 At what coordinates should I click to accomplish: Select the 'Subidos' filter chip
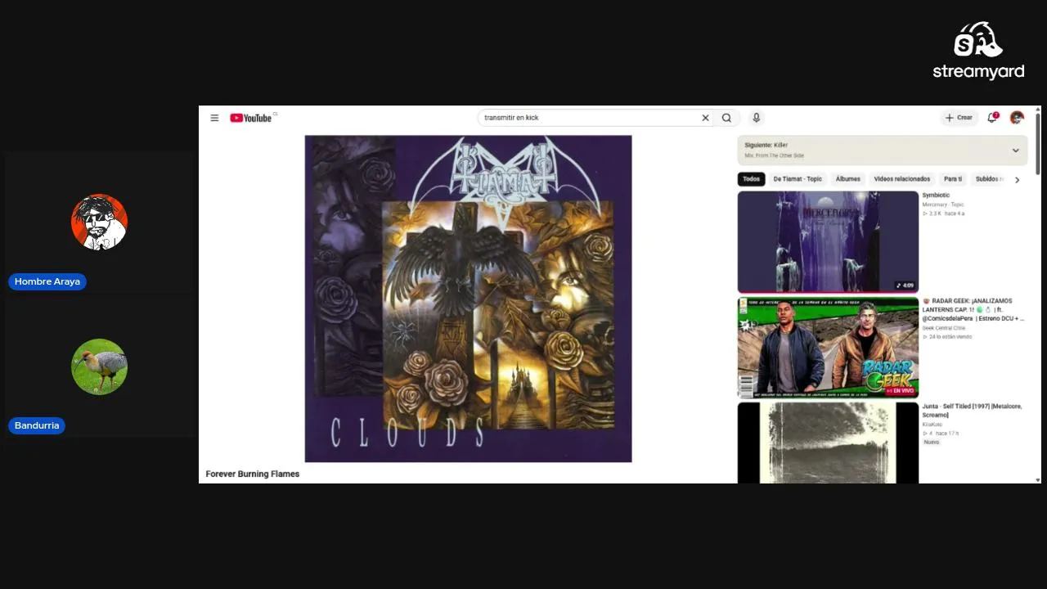[x=988, y=179]
